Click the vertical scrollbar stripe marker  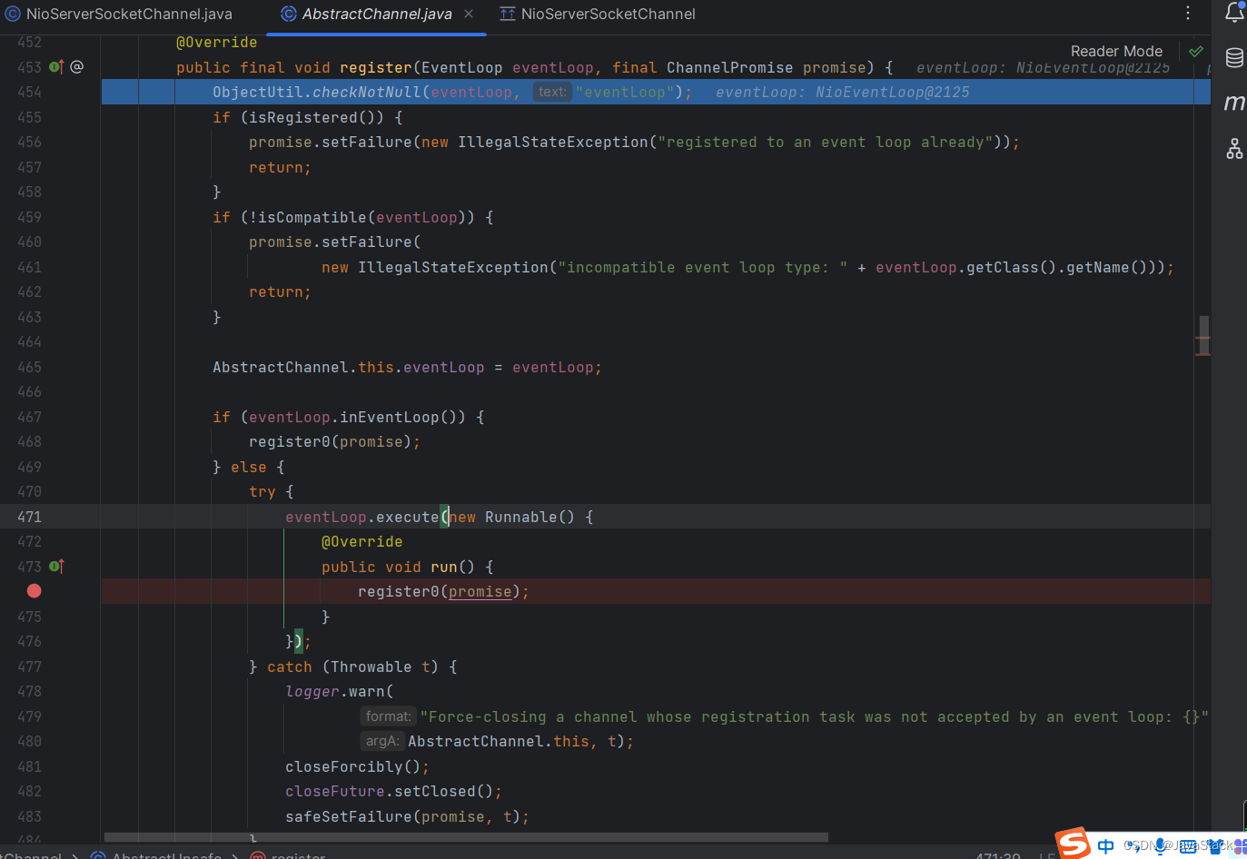pyautogui.click(x=1203, y=336)
